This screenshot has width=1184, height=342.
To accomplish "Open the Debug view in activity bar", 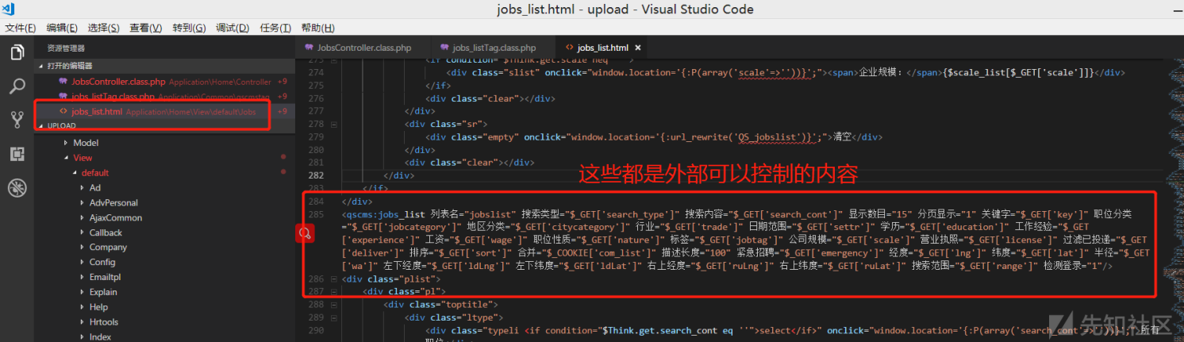I will coord(17,188).
